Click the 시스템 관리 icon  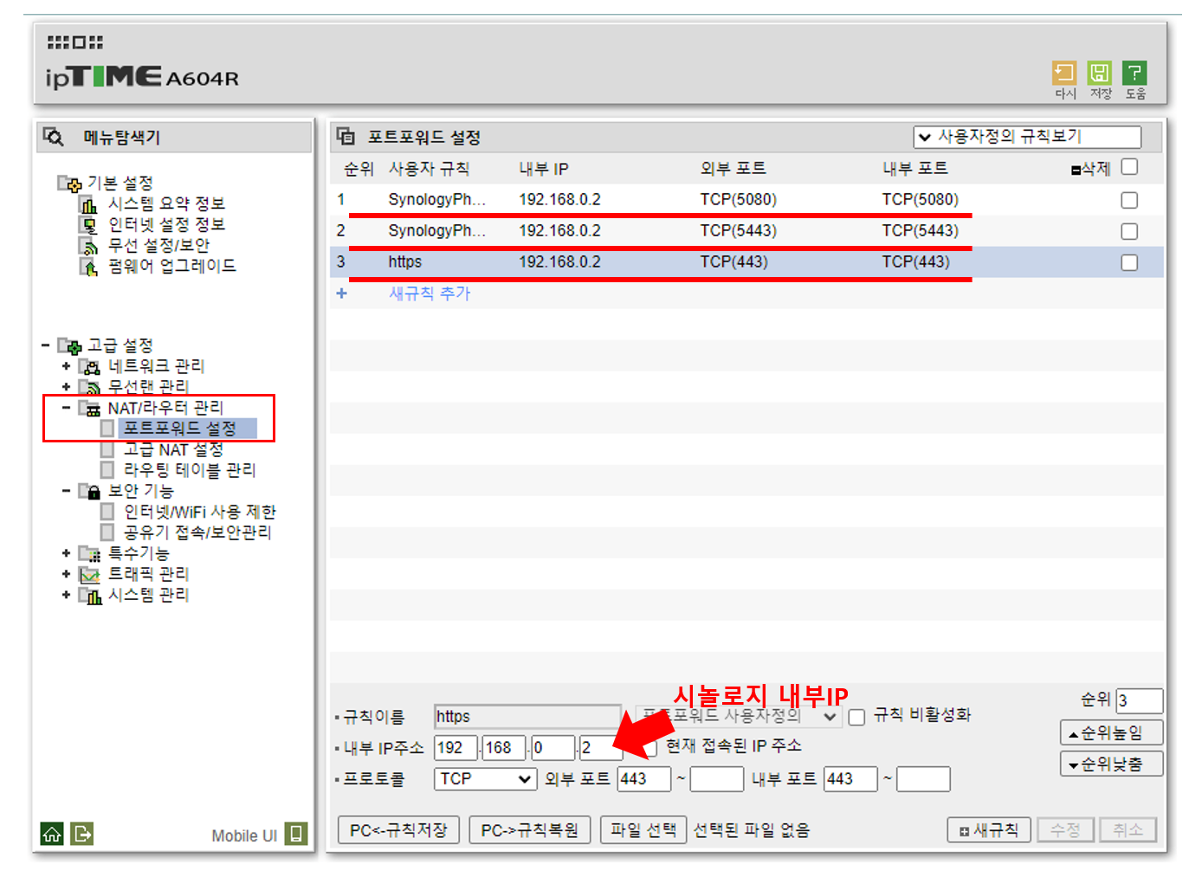coord(90,595)
